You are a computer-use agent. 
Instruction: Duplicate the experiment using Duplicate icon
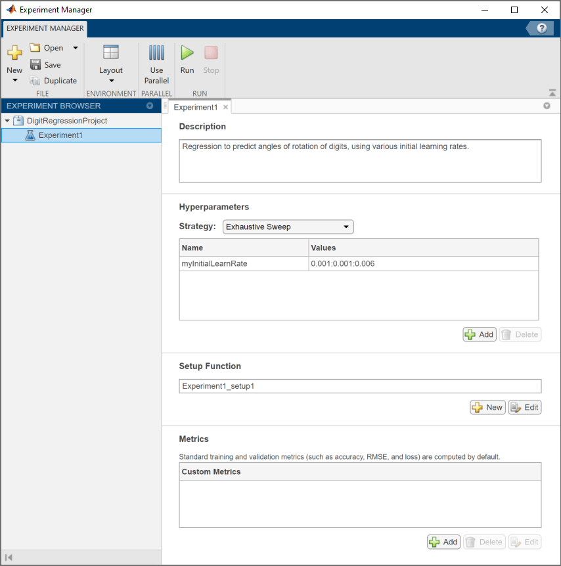35,81
